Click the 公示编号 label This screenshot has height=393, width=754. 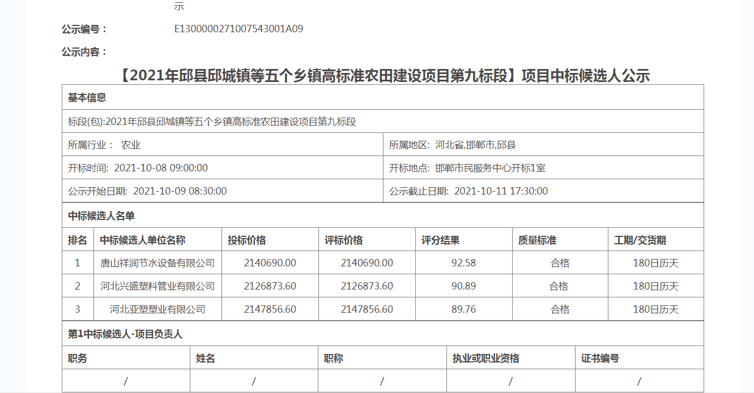[x=84, y=29]
